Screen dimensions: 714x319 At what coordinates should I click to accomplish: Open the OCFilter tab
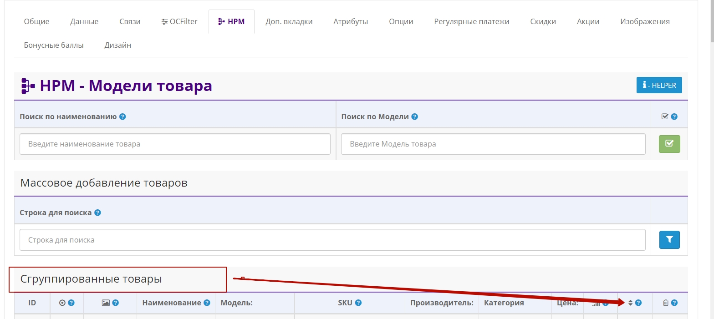(179, 21)
